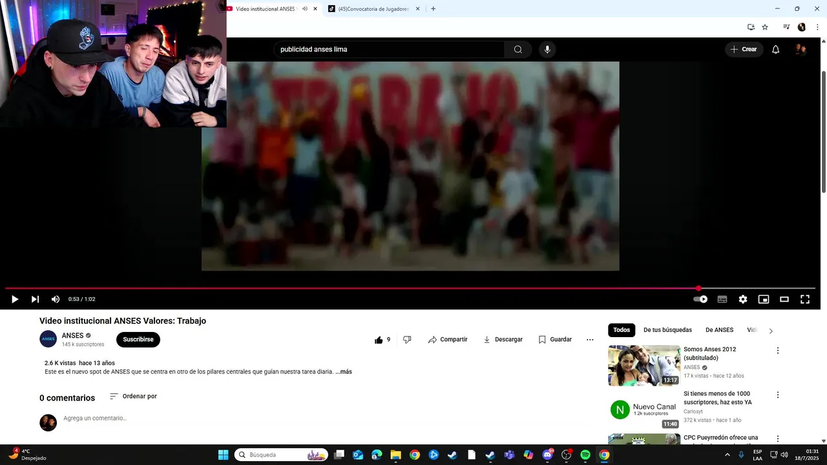Open the 'Nuevo Canal' video thumbnail
The height and width of the screenshot is (465, 827).
click(x=644, y=409)
